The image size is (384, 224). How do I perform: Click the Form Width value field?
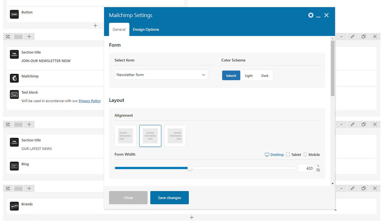pyautogui.click(x=306, y=168)
